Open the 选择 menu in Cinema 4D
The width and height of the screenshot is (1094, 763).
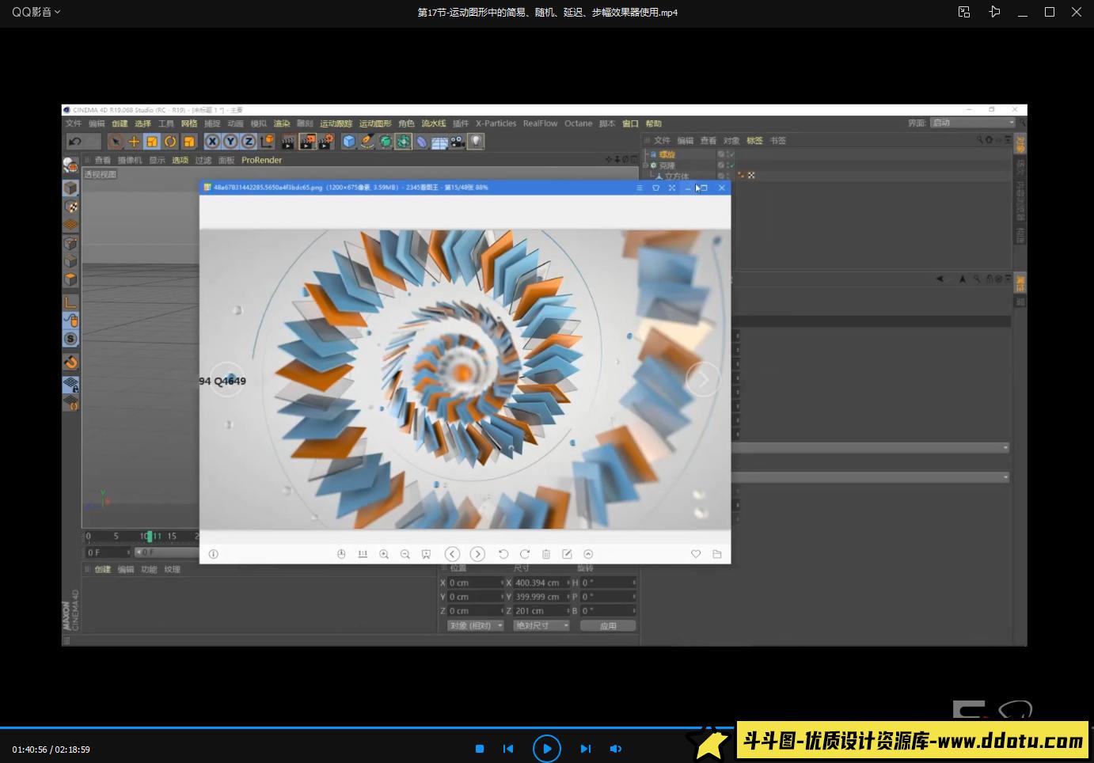(x=142, y=123)
